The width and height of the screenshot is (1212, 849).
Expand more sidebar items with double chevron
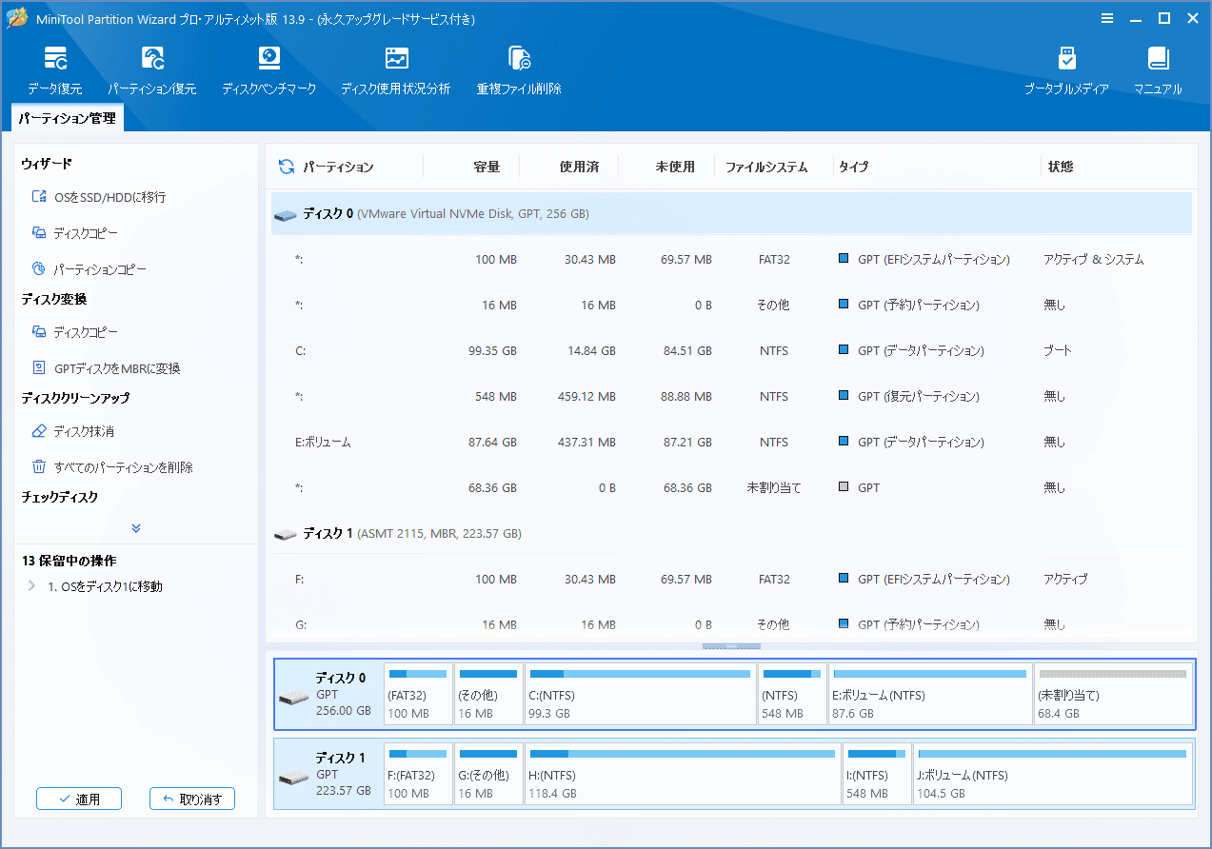tap(136, 528)
